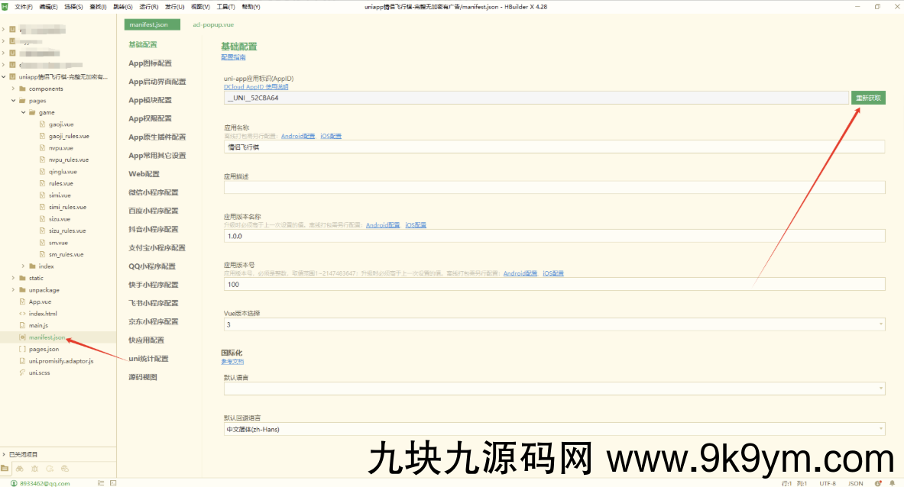The width and height of the screenshot is (904, 487).
Task: Click the terminal icon in status bar
Action: tap(113, 482)
